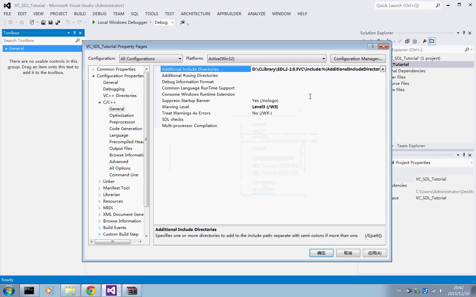
Task: Click the 应用(A) Apply button
Action: click(375, 253)
